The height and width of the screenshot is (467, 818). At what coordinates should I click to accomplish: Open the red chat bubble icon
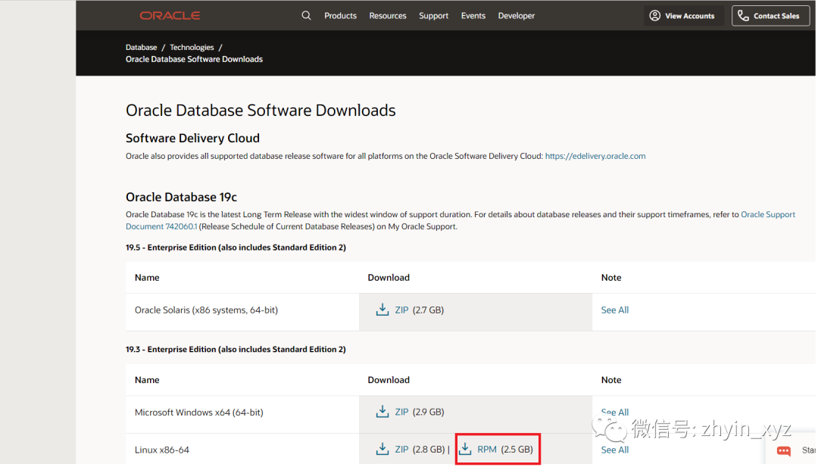(x=784, y=451)
